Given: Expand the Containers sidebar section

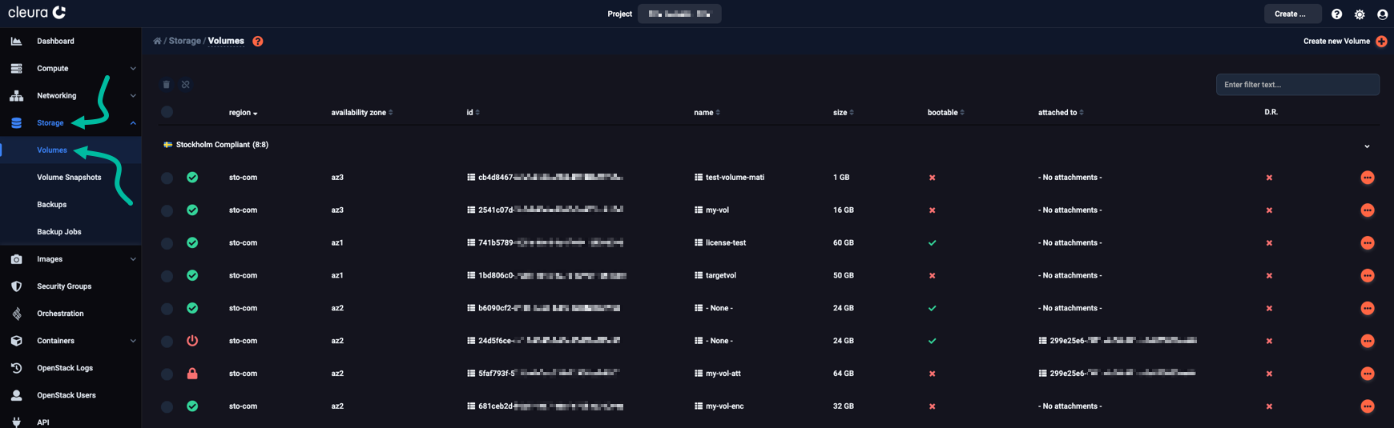Looking at the screenshot, I should [133, 341].
